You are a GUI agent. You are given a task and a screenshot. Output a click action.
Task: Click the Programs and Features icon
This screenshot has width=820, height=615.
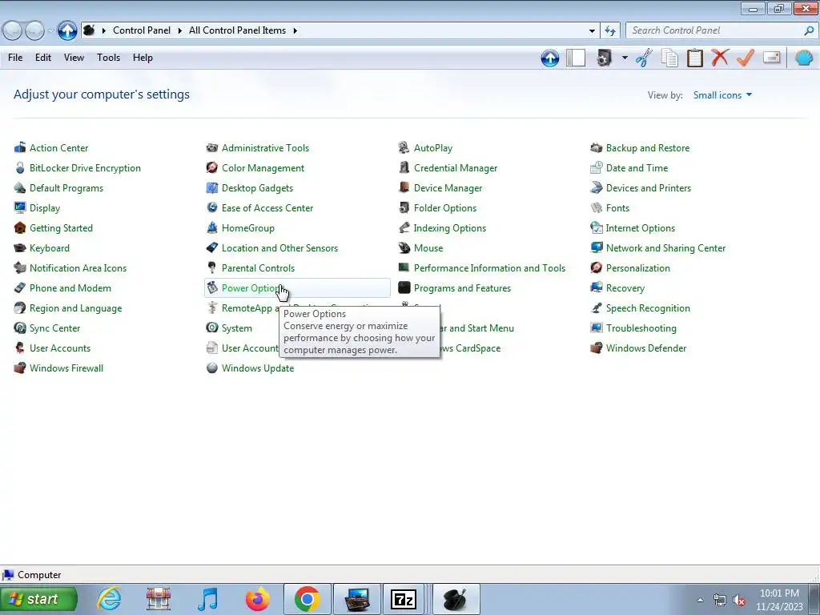(404, 287)
